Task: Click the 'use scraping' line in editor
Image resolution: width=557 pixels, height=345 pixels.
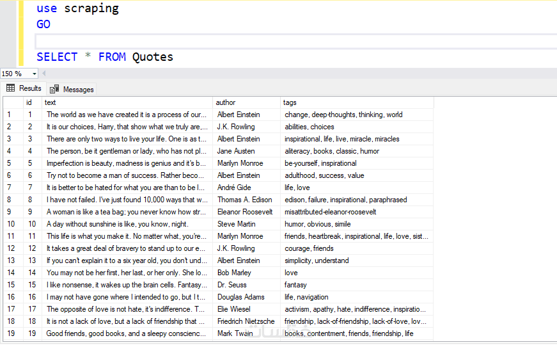Action: point(78,8)
